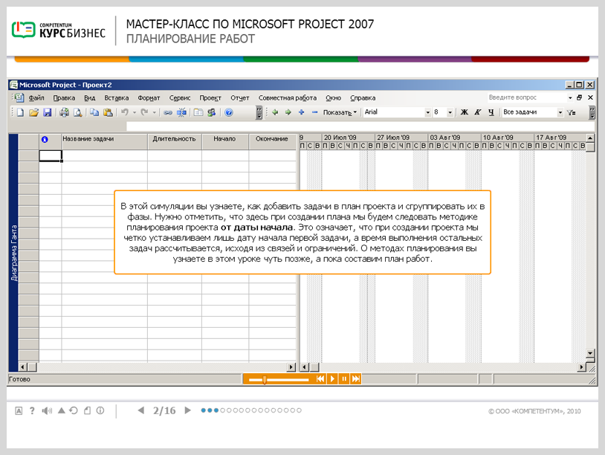This screenshot has height=455, width=605.
Task: Open the Вид menu
Action: (89, 98)
